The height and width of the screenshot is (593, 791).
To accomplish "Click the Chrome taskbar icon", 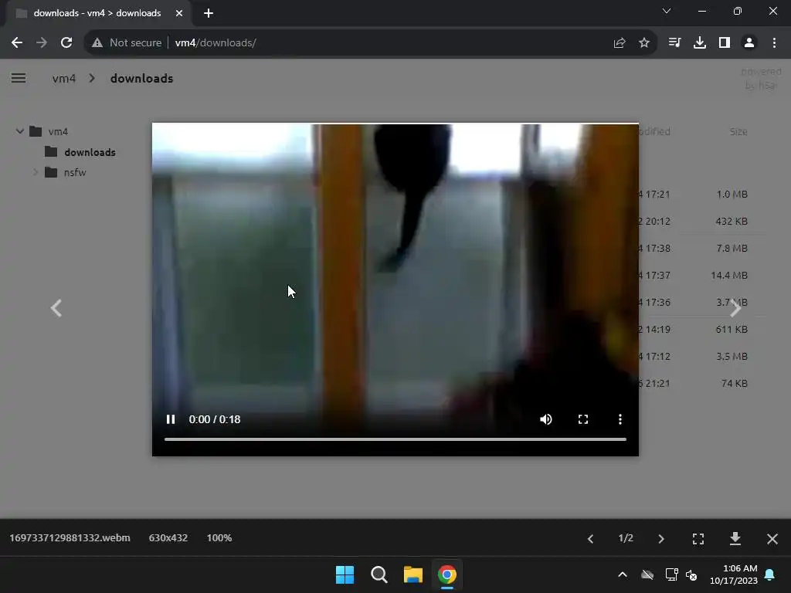I will [447, 574].
